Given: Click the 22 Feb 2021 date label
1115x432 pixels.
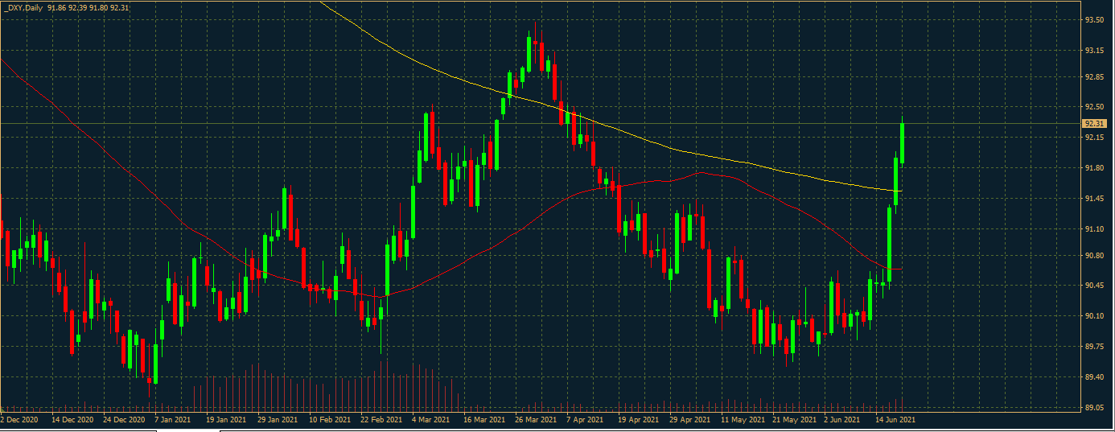Looking at the screenshot, I should tap(381, 420).
